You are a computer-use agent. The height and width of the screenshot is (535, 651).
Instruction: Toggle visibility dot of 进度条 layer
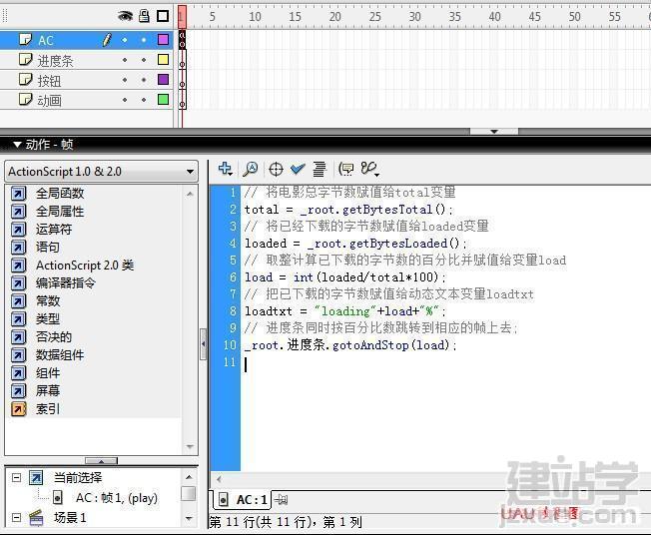click(x=125, y=60)
